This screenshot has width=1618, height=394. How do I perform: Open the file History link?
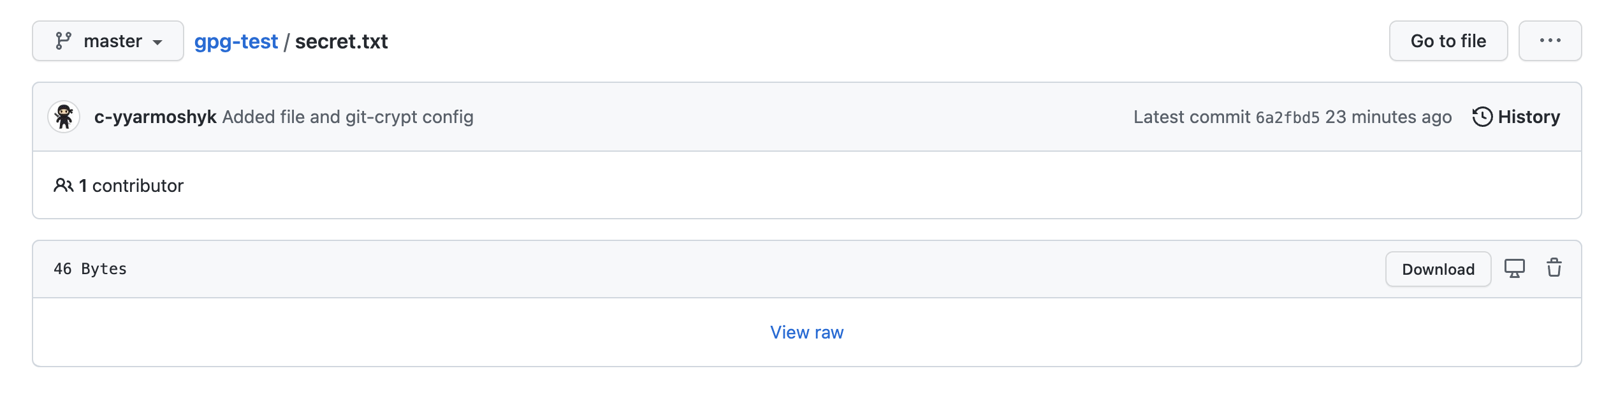[x=1516, y=117]
